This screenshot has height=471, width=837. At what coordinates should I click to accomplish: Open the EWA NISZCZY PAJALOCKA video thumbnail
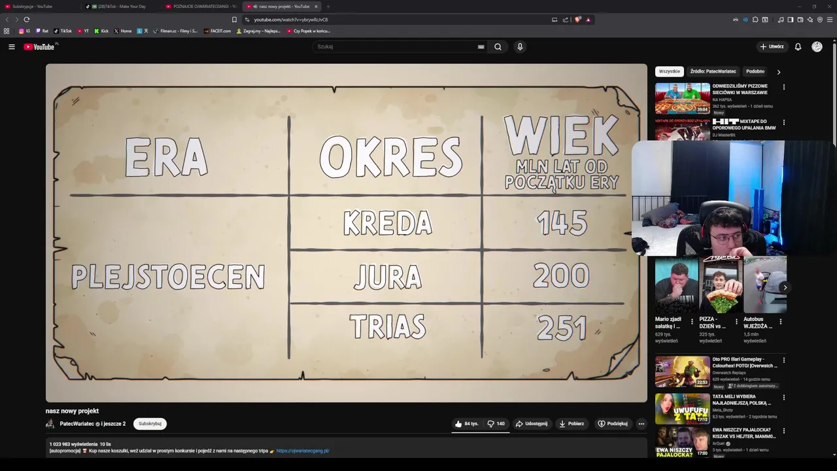[x=683, y=442]
